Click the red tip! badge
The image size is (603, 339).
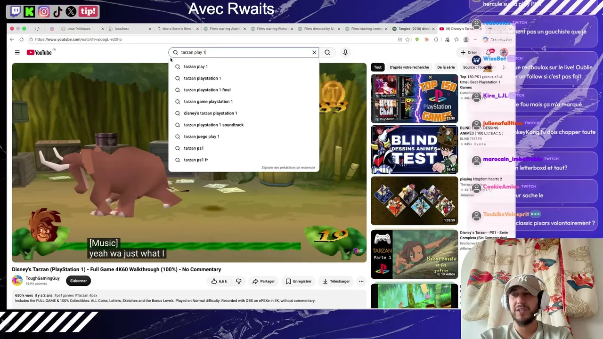pyautogui.click(x=88, y=11)
